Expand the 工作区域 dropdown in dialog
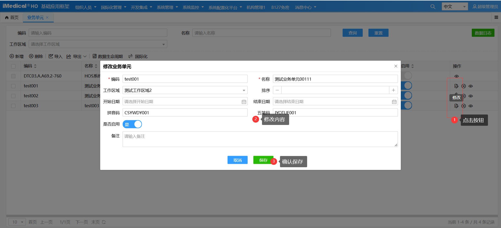The image size is (501, 228). point(244,91)
